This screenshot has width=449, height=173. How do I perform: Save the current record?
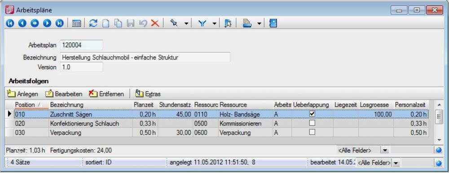pos(131,23)
